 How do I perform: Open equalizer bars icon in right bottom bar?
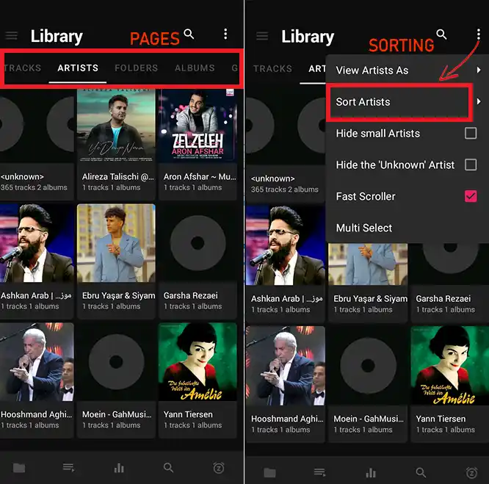(371, 473)
